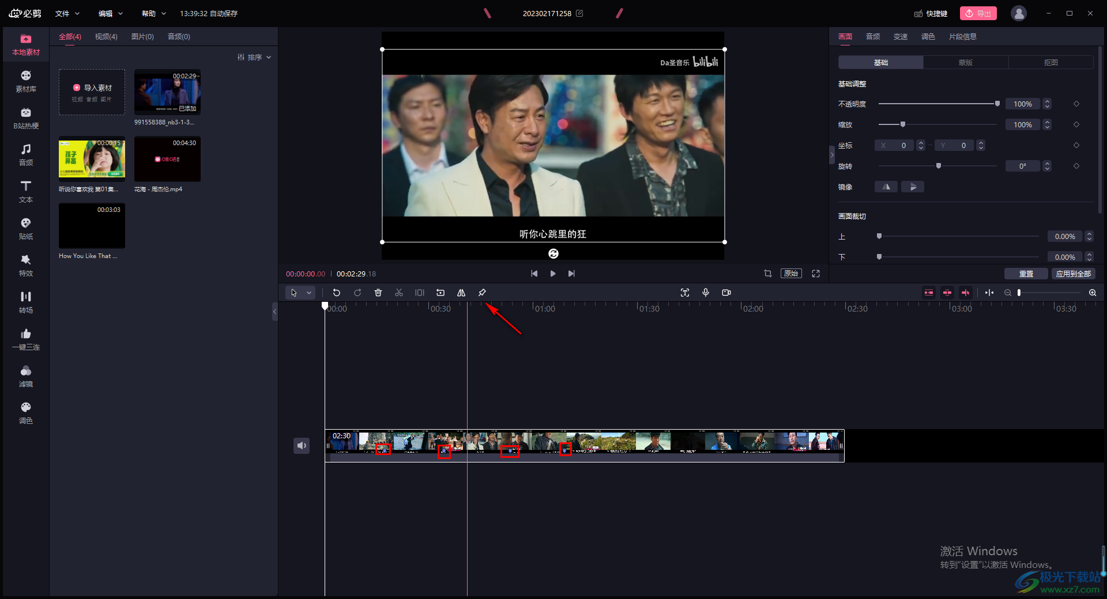Toggle scale keyframe diamond

coord(1076,124)
